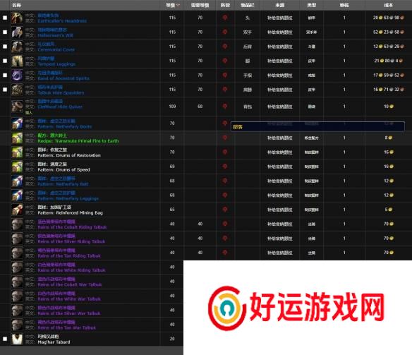The height and width of the screenshot is (355, 412).
Task: Sort by the 等级 level column header
Action: [x=172, y=5]
